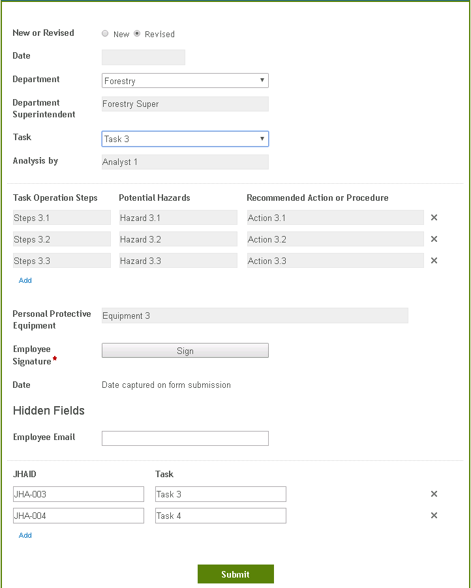Submit the form
The width and height of the screenshot is (471, 588).
(235, 574)
